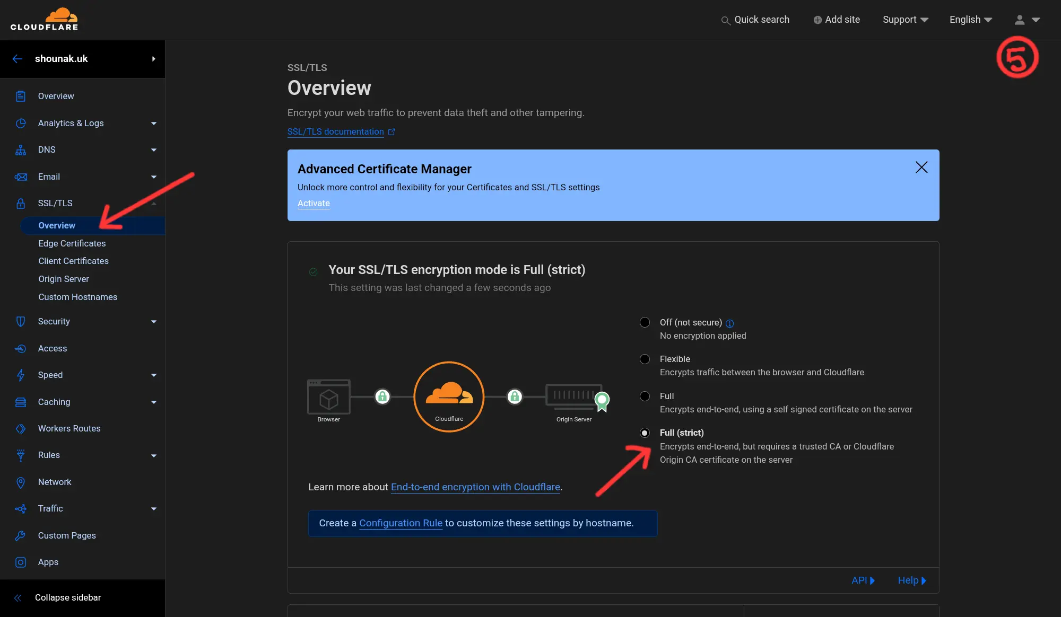
Task: Click the Email envelope icon
Action: coord(21,177)
